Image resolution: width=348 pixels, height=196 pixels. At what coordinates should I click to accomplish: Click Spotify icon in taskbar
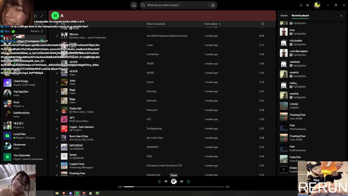click(77, 193)
